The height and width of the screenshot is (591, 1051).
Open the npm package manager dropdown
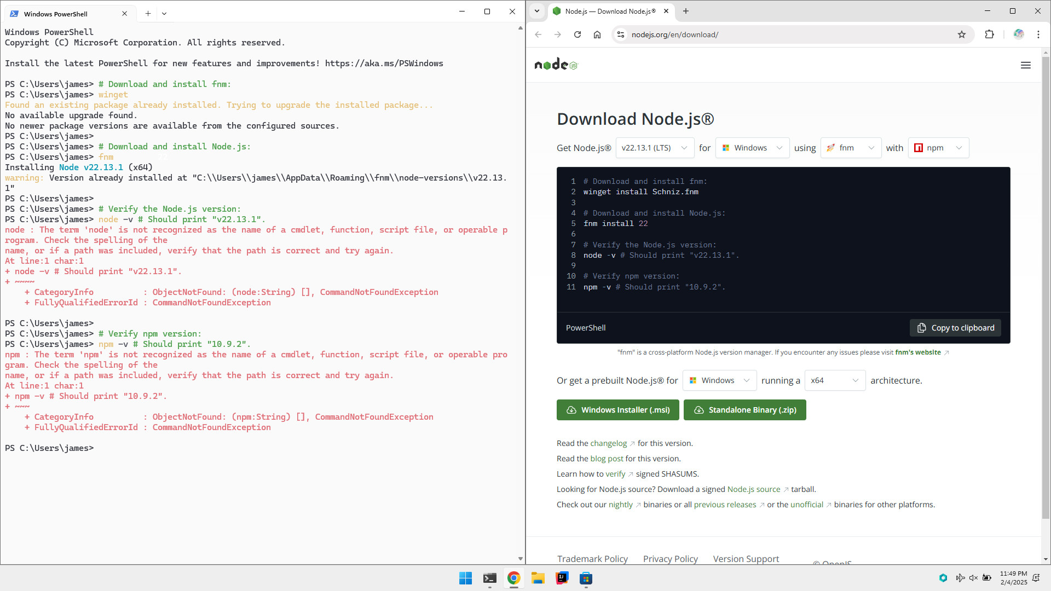(x=938, y=148)
